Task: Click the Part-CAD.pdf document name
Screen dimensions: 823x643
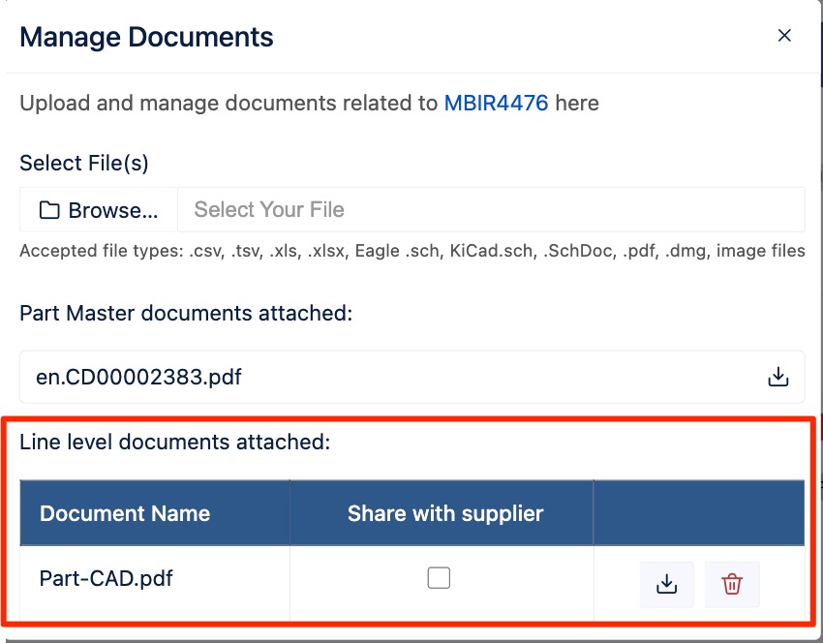Action: 107,578
